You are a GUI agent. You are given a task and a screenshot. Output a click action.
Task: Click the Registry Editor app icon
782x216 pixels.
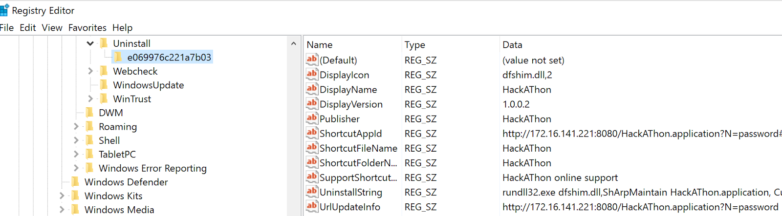(4, 10)
